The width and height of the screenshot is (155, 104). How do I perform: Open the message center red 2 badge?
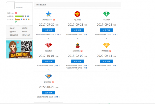coord(16,13)
